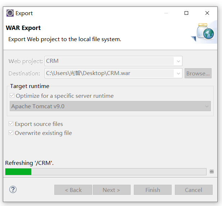Expand the Web project CRM dropdown arrow
This screenshot has width=222, height=206.
178,61
